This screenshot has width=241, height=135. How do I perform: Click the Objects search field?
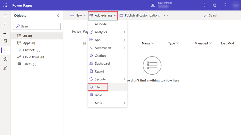tap(37, 26)
